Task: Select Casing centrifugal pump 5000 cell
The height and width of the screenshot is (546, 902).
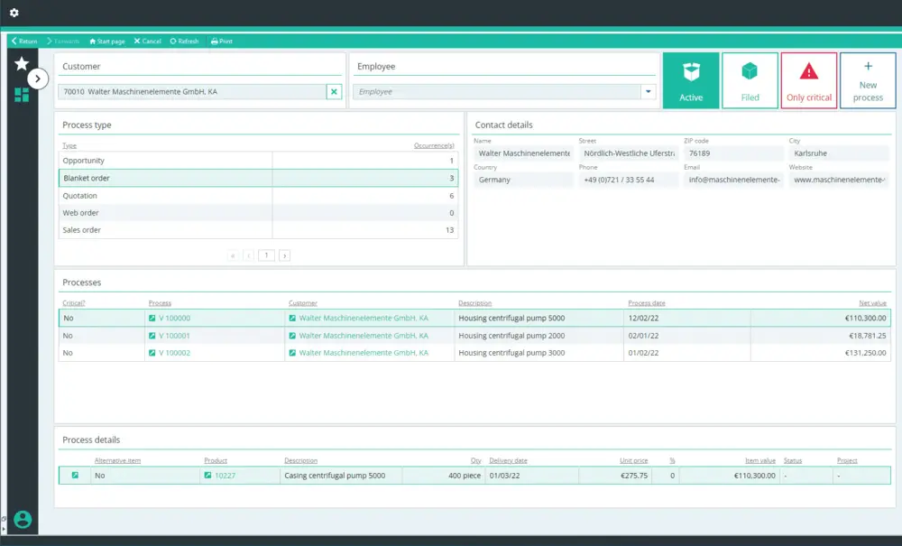Action: (x=335, y=476)
